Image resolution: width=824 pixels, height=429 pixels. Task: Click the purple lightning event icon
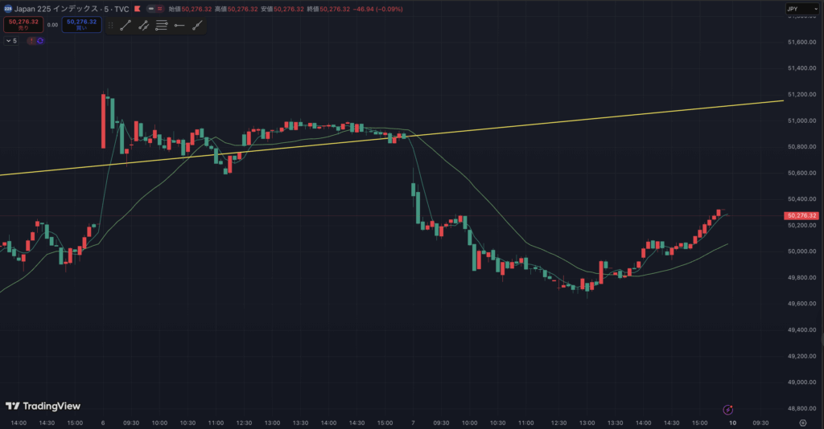(x=727, y=410)
